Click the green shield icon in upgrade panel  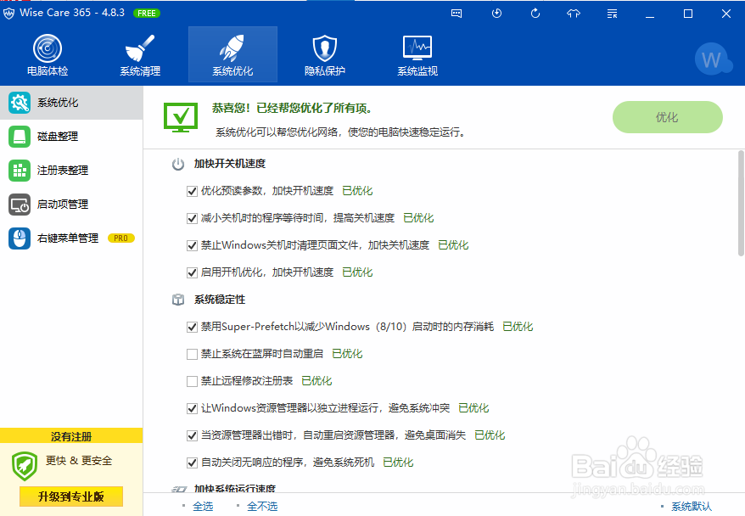pyautogui.click(x=25, y=466)
